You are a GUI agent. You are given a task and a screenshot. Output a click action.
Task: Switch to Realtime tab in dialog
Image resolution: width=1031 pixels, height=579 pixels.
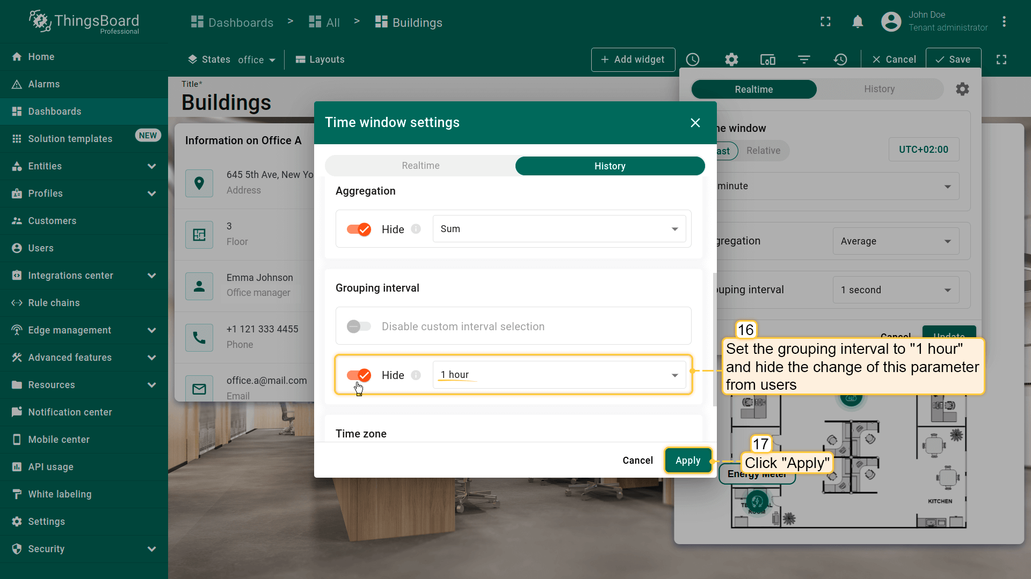[x=420, y=166]
